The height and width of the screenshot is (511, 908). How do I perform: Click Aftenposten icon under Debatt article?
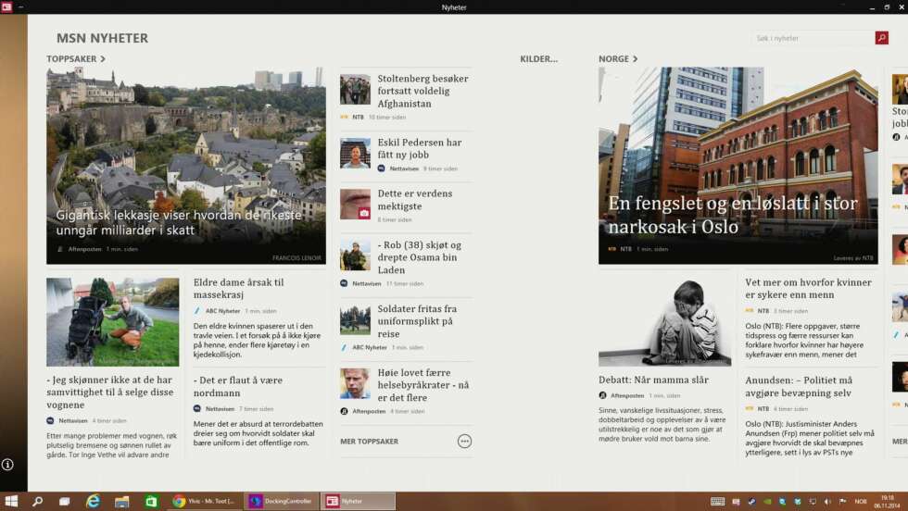point(603,396)
